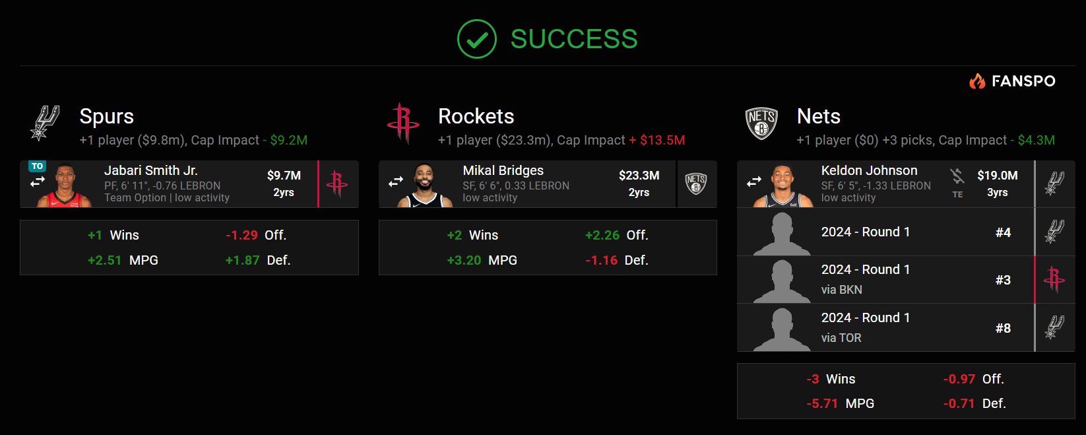The image size is (1086, 435).
Task: Select the 2024 Round 1 pick via BKN
Action: coord(884,280)
